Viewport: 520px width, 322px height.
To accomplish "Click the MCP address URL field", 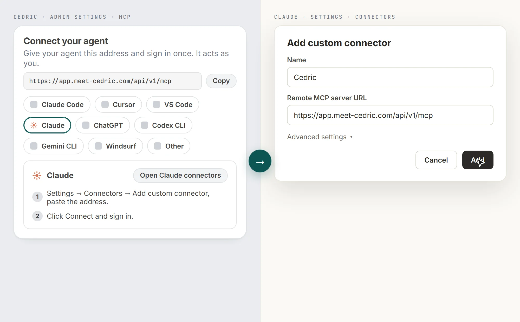I will 113,81.
